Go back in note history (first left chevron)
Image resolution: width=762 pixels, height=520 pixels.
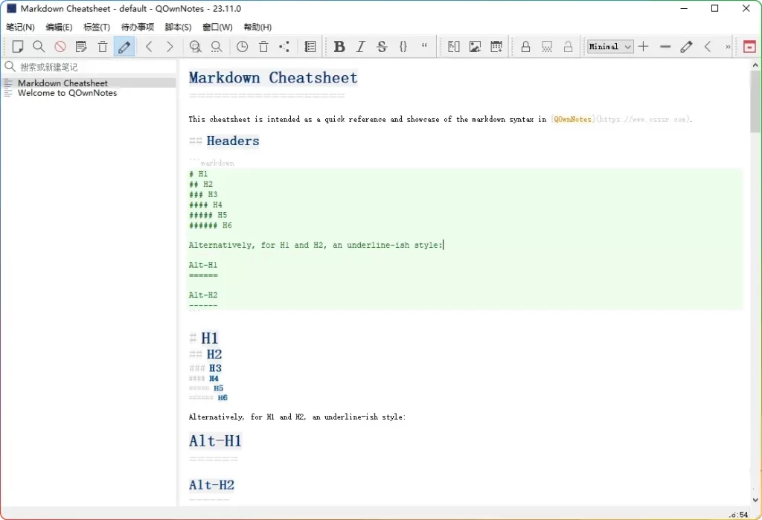tap(149, 47)
